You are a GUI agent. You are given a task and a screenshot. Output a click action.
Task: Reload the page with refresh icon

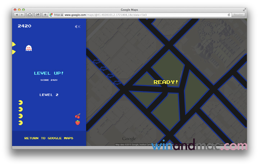pyautogui.click(x=229, y=15)
